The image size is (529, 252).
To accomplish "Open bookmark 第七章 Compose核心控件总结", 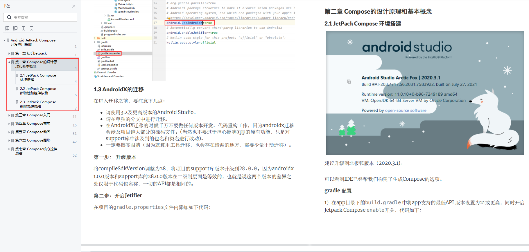I will (36, 151).
